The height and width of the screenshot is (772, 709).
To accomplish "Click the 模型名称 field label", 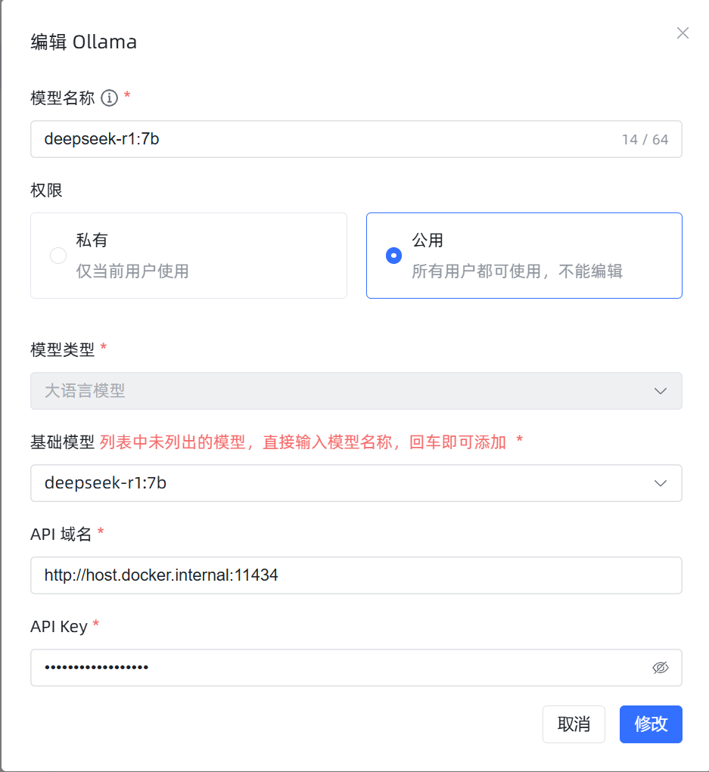I will pyautogui.click(x=62, y=98).
